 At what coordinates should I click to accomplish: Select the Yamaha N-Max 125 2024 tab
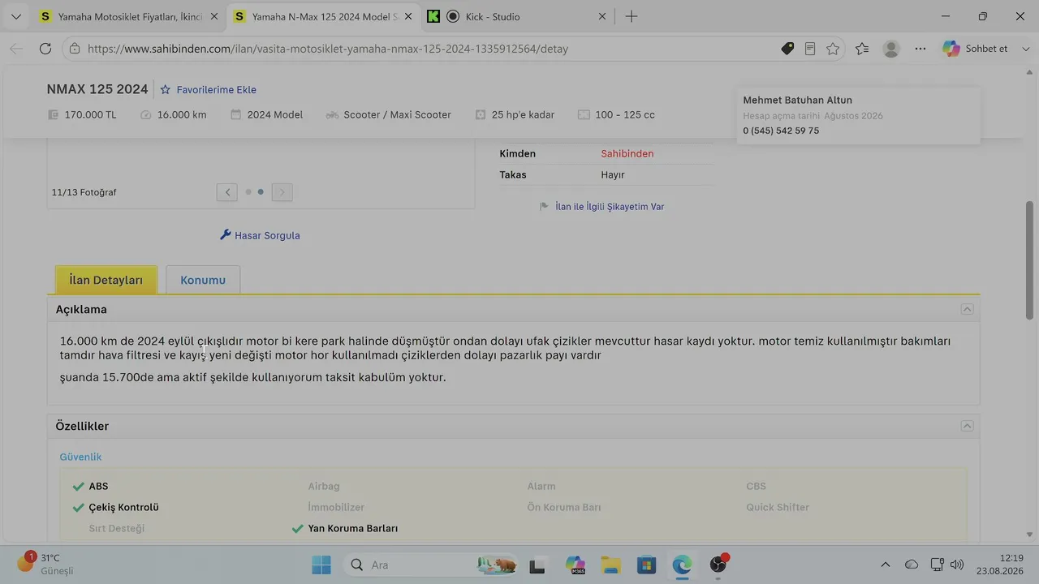(323, 16)
